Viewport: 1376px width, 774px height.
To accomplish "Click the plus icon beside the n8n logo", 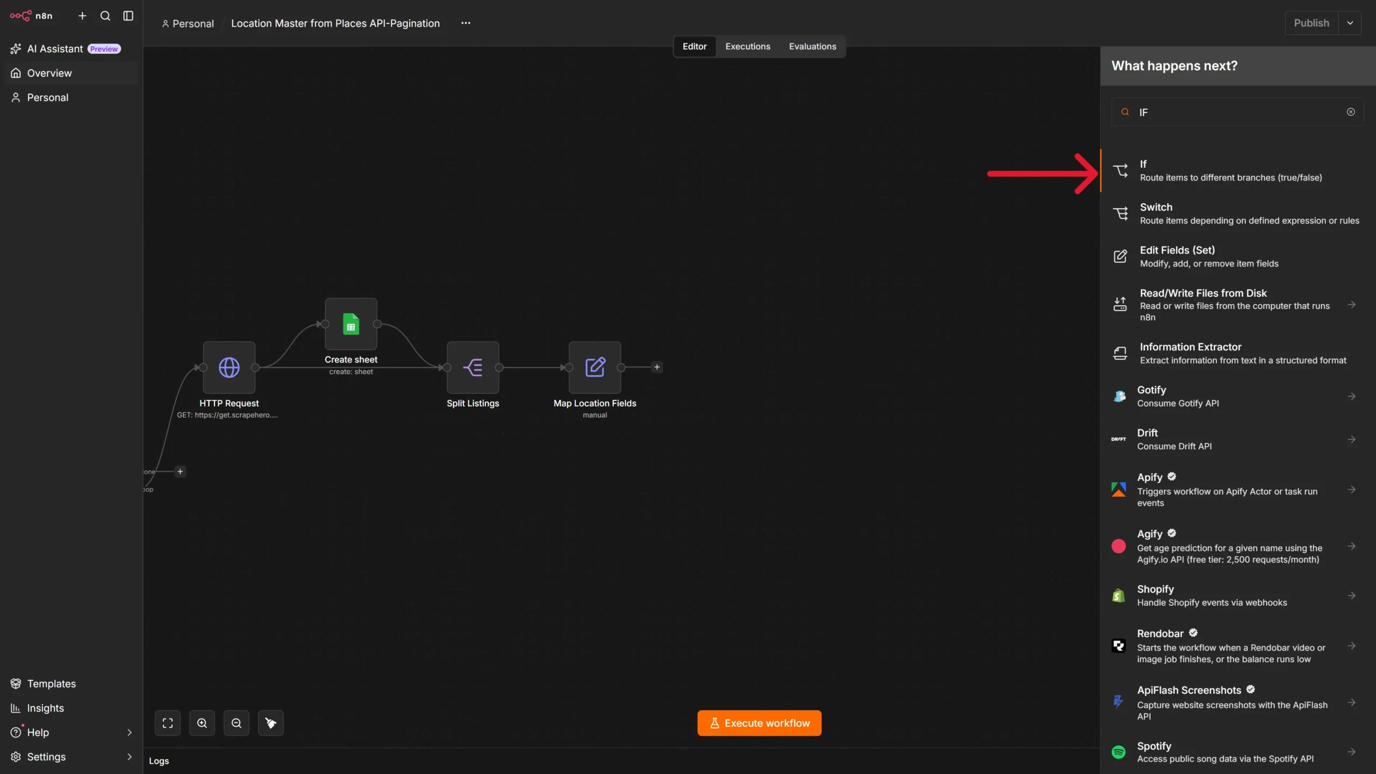I will 82,16.
